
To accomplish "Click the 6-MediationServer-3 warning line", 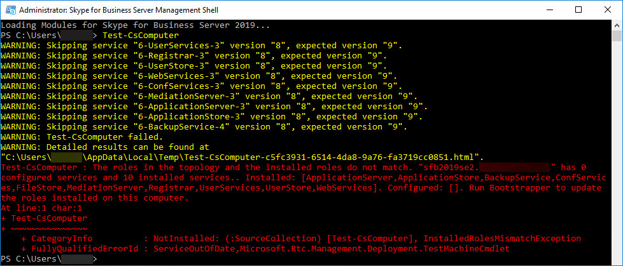I will [x=209, y=96].
